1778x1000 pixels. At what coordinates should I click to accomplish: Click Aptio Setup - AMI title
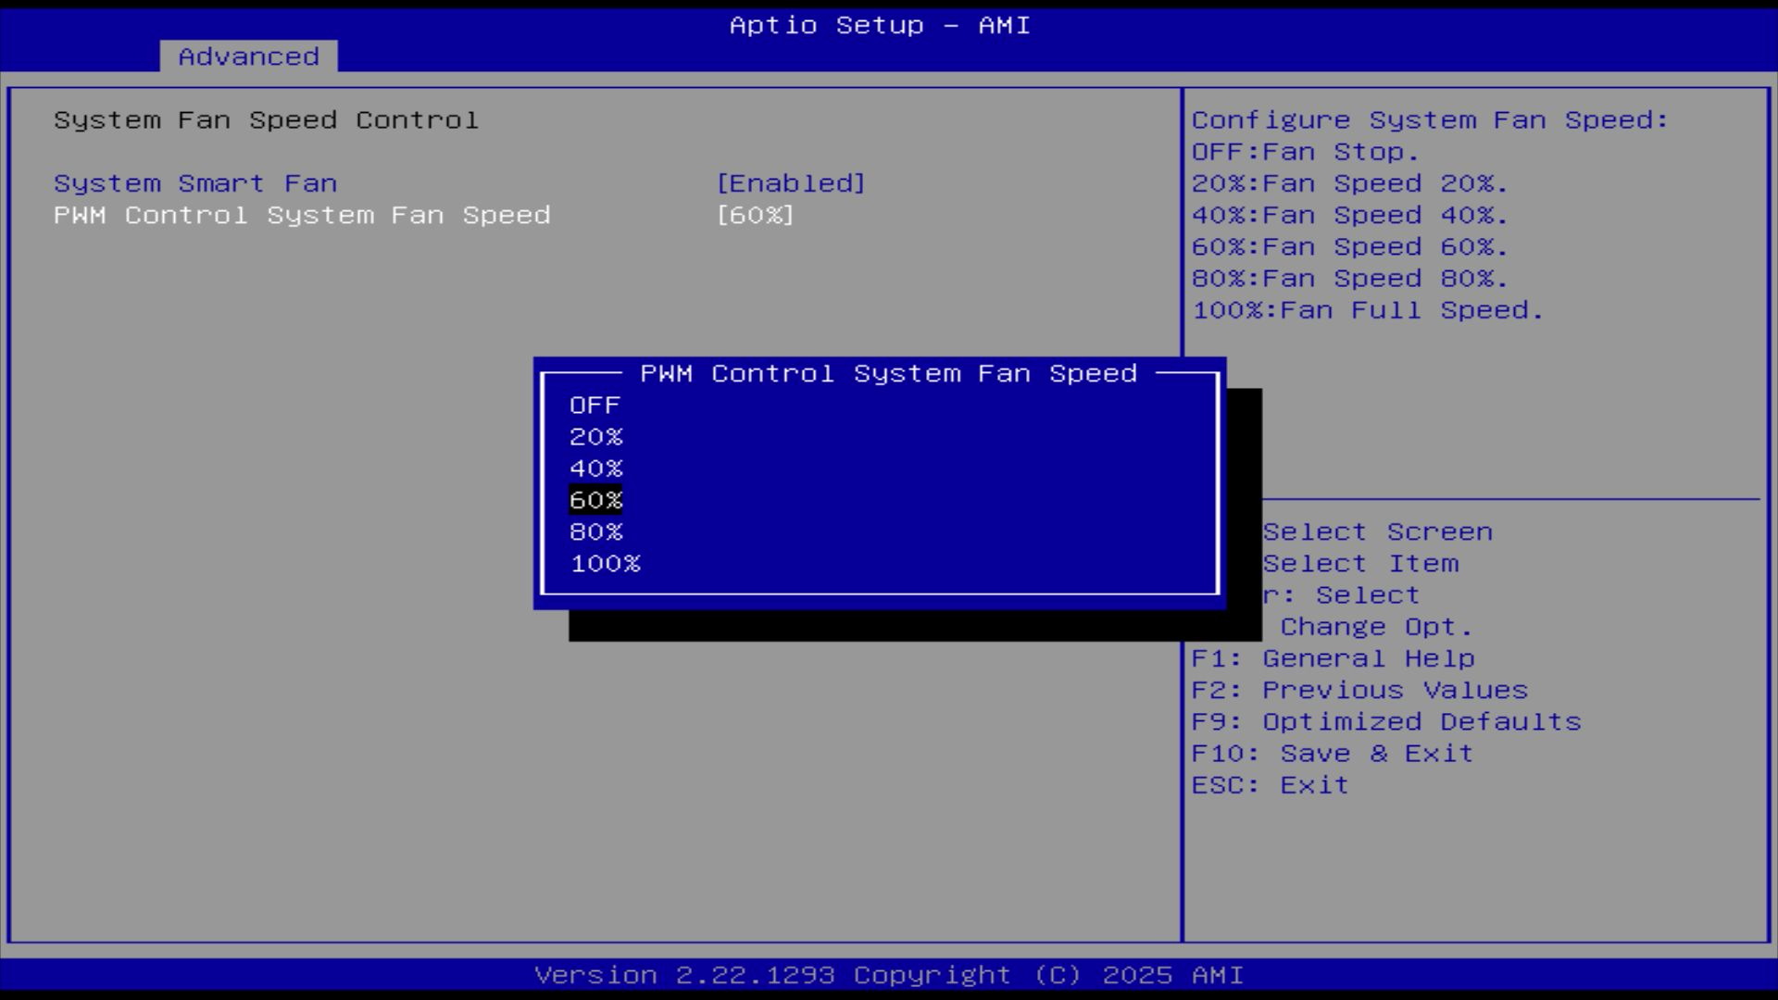880,25
